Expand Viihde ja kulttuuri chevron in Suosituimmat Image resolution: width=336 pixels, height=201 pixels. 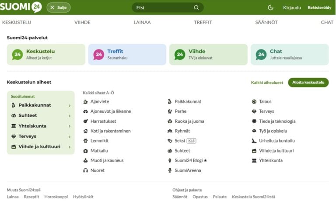click(70, 147)
